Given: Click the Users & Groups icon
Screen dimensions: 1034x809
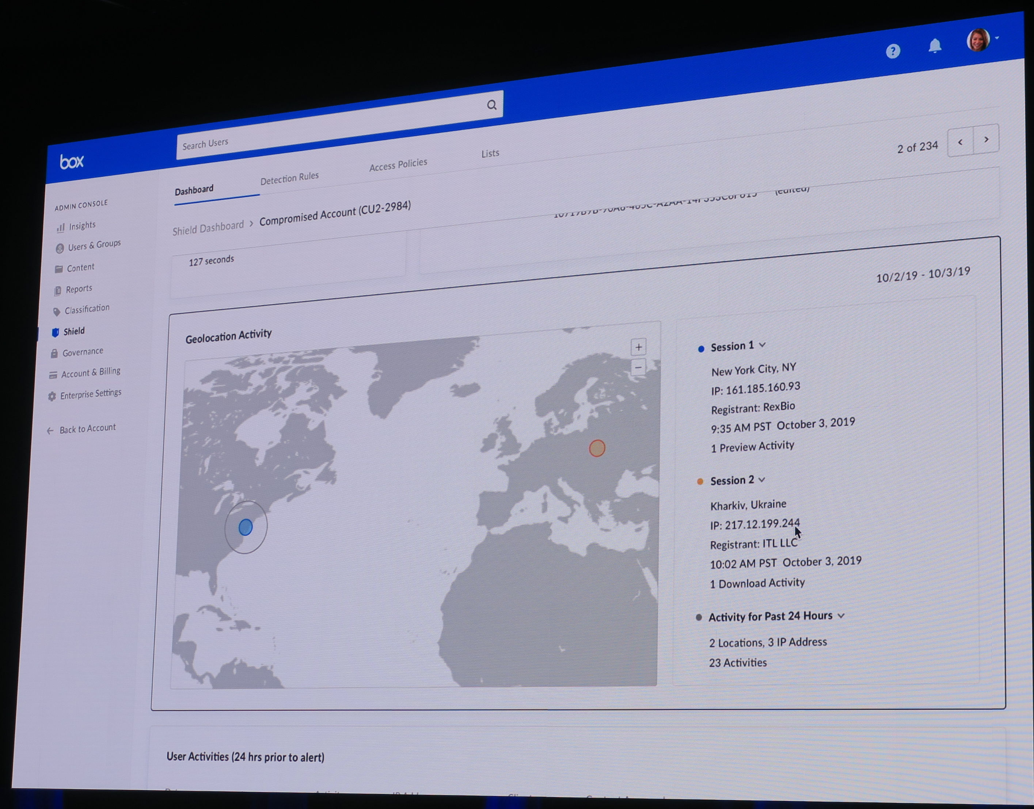Looking at the screenshot, I should [x=60, y=248].
